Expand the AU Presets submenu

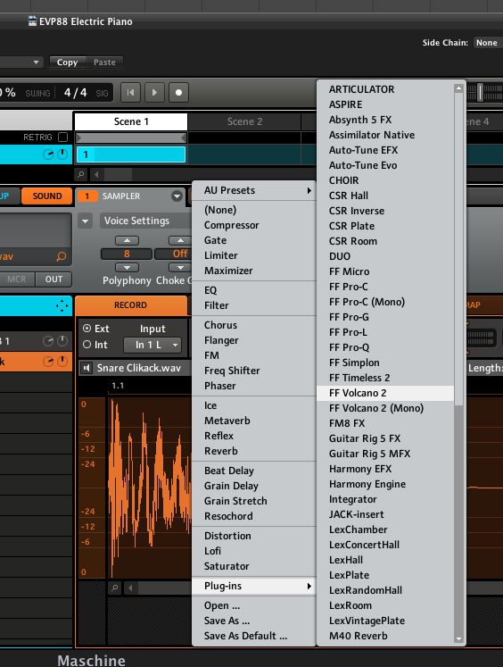[254, 190]
